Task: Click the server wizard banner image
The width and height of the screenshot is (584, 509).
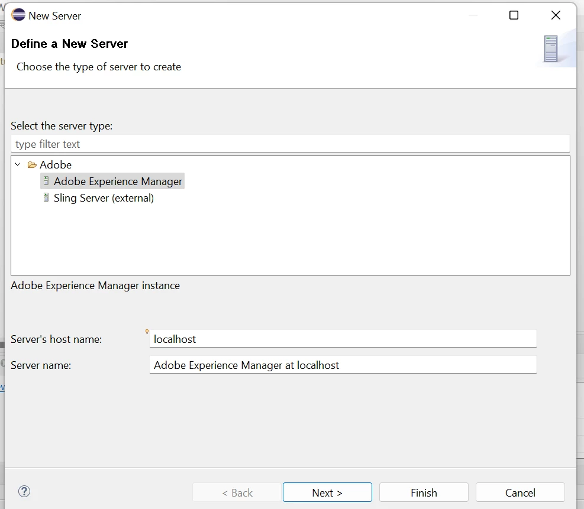Action: (551, 49)
